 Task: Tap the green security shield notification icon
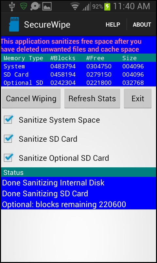23,6
